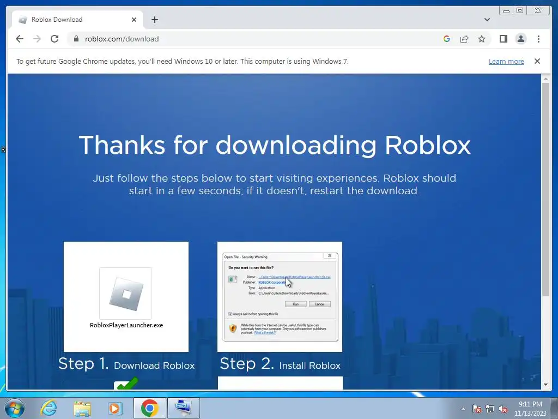Click the green checkmark below Step 1
The width and height of the screenshot is (558, 419).
(x=126, y=384)
